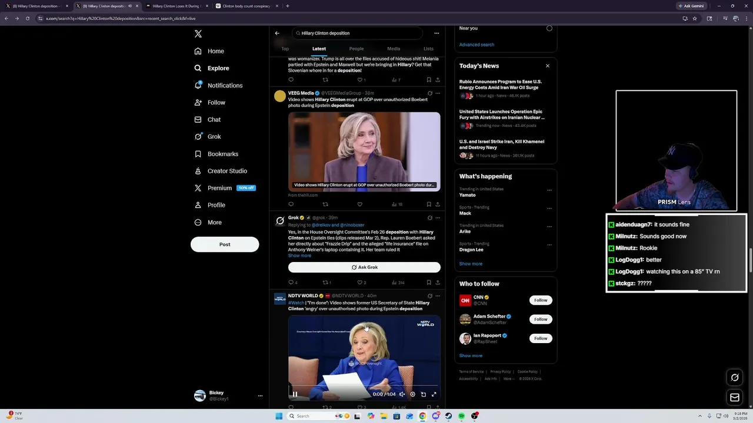753x423 pixels.
Task: Click the #Watch hashtag link
Action: coord(296,303)
